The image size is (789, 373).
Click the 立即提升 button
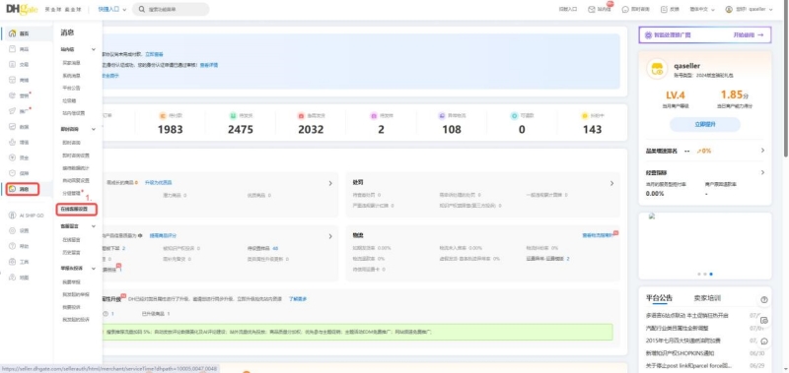[x=704, y=124]
